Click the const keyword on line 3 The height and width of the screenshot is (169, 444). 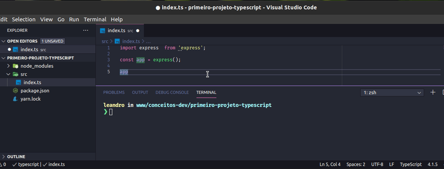click(x=127, y=60)
